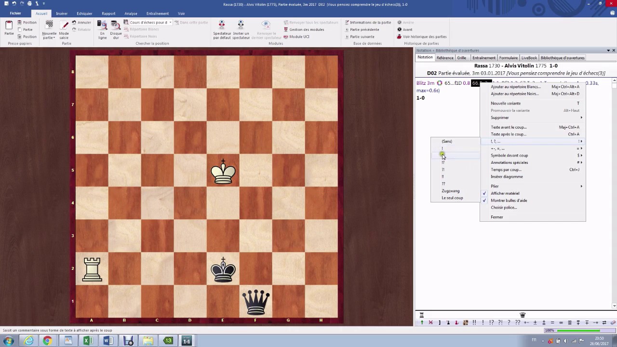Toggle Montrer bulles d'aide checked item
Screen dimensions: 617x347
[x=533, y=200]
